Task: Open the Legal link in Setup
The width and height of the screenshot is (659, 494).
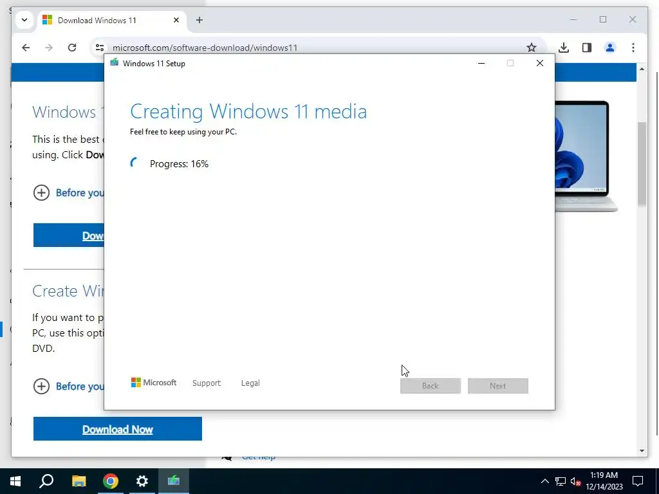Action: [250, 383]
